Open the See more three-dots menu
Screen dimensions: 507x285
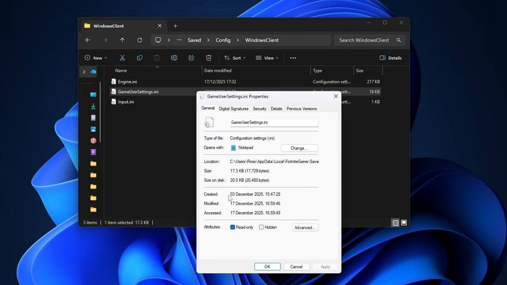[x=293, y=58]
